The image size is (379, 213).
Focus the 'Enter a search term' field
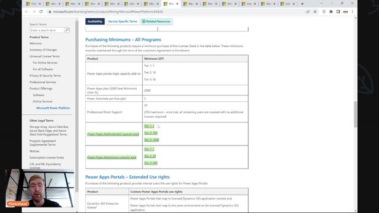click(47, 30)
